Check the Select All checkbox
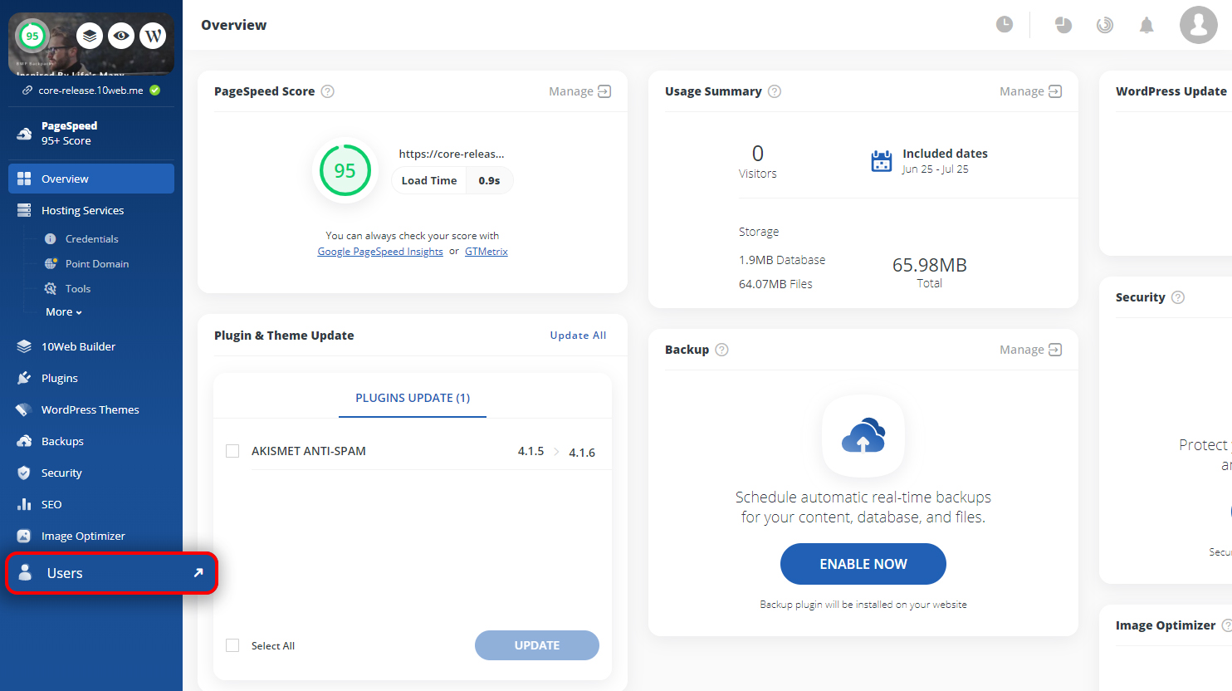The width and height of the screenshot is (1232, 691). point(232,645)
